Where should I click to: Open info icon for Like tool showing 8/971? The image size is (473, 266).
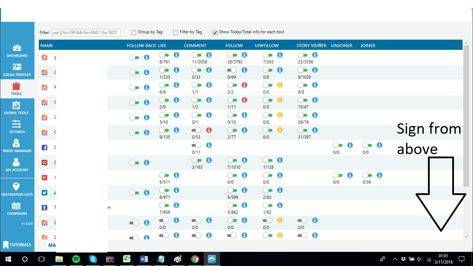click(176, 190)
